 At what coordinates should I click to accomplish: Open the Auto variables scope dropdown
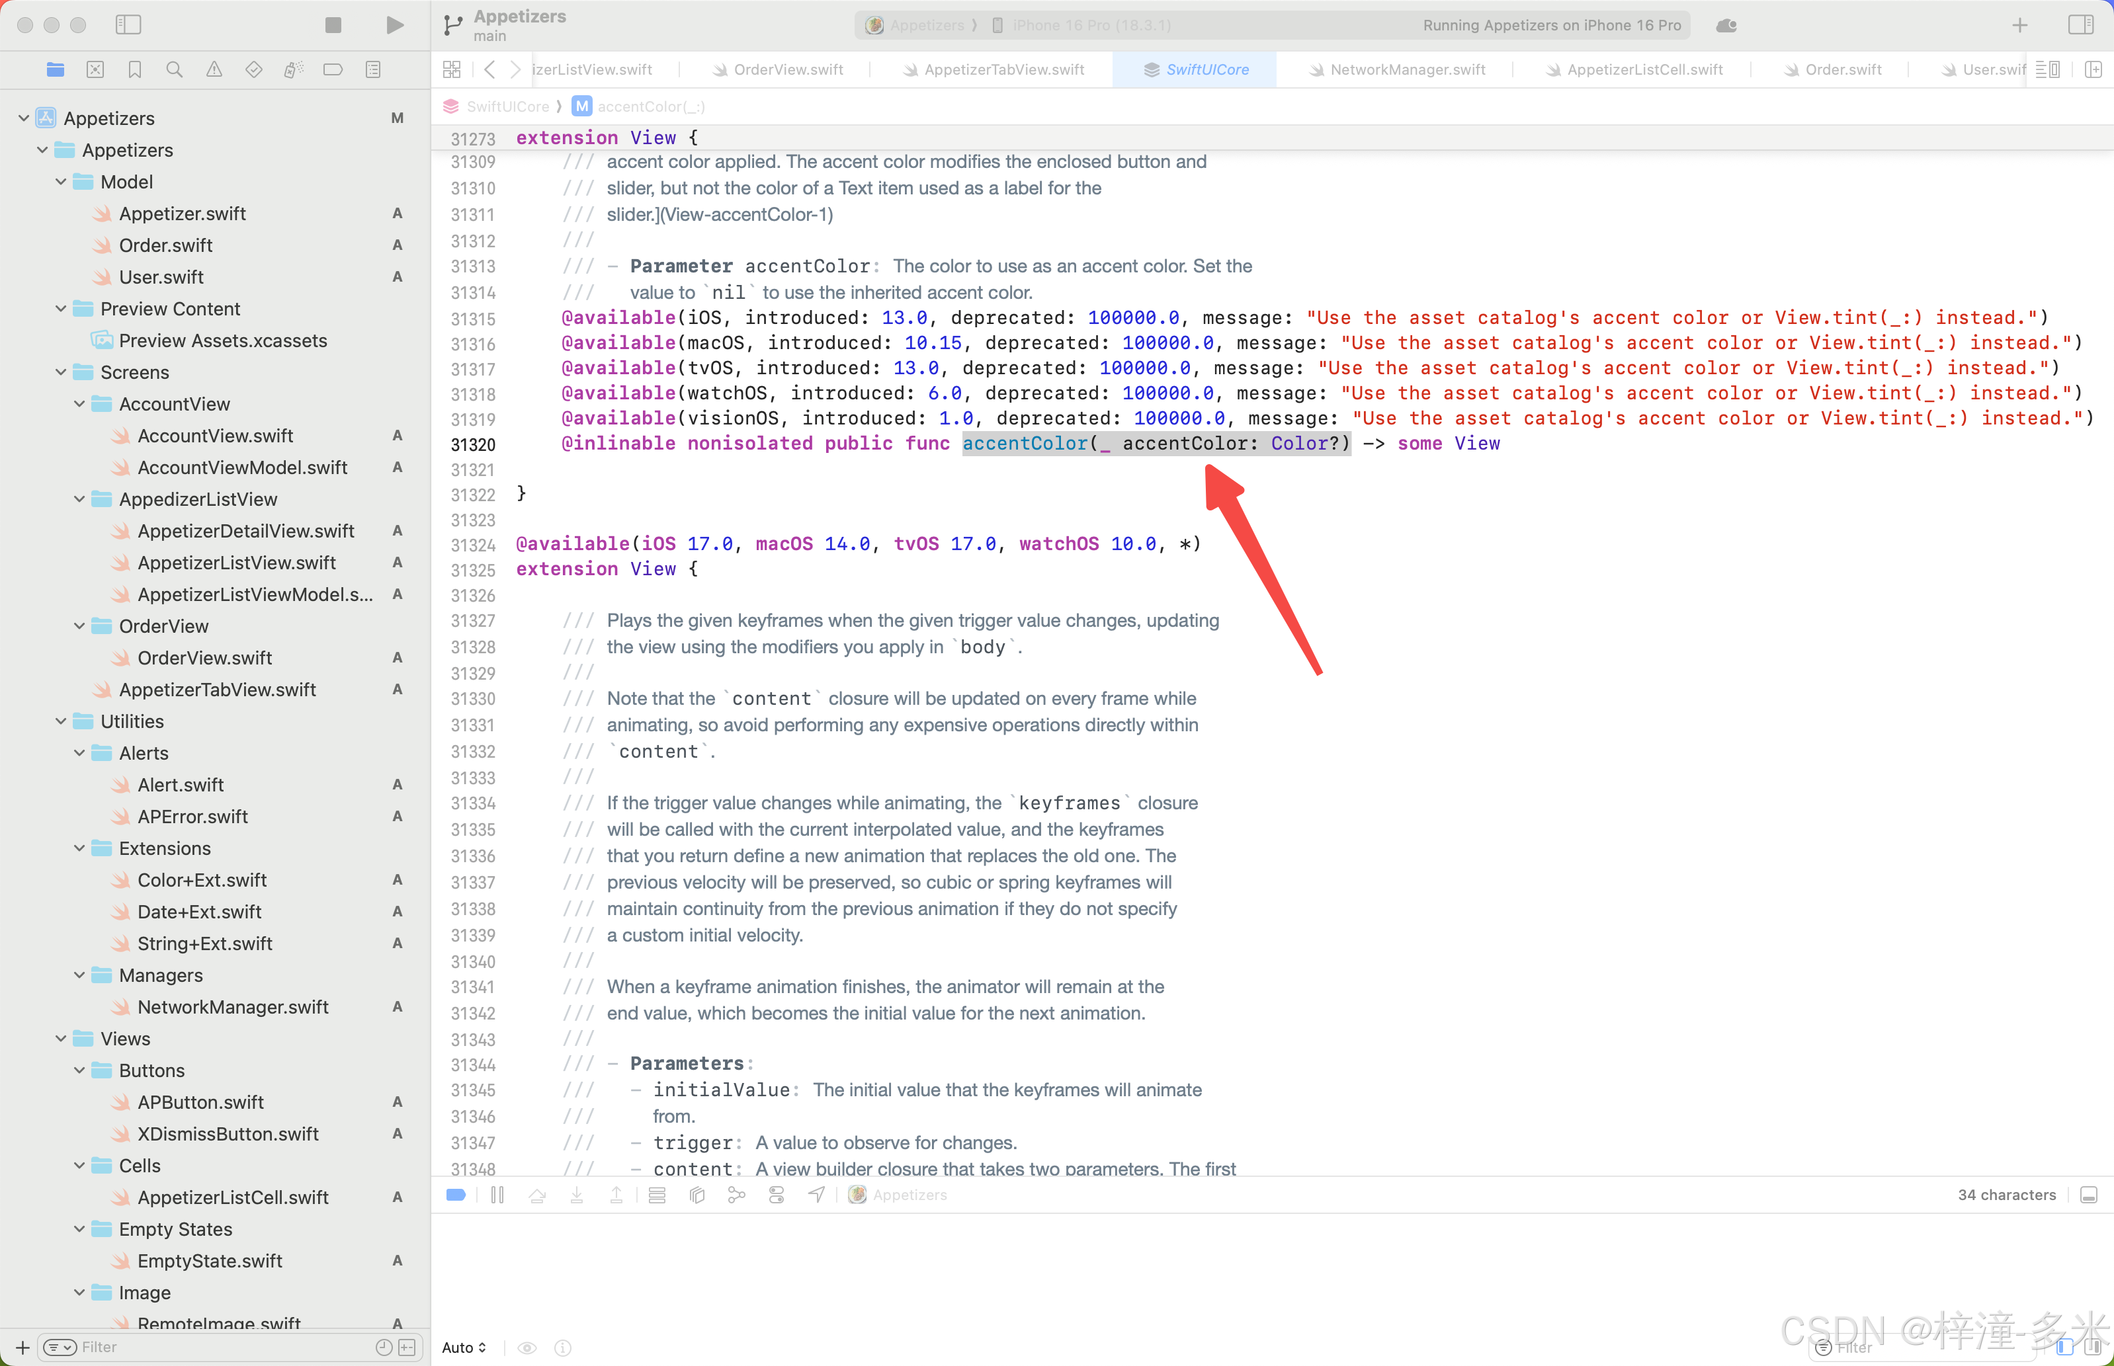click(464, 1347)
